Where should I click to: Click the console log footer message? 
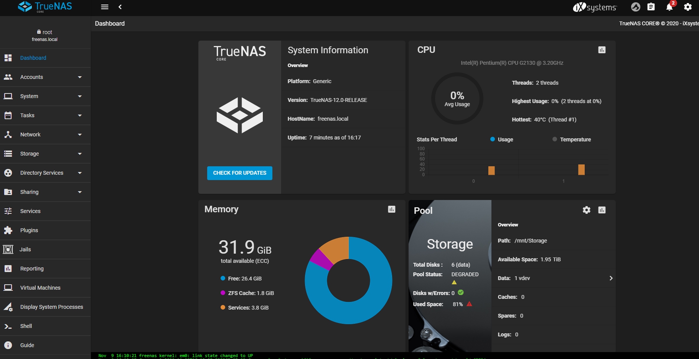point(176,356)
